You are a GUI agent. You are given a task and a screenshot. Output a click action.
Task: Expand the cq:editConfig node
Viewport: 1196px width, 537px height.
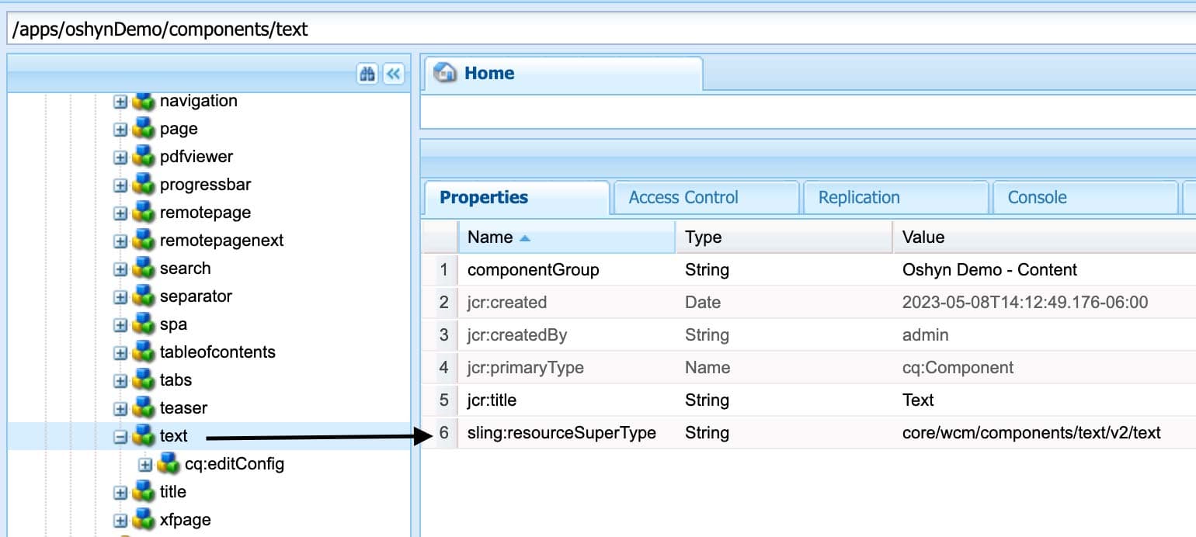pos(145,465)
